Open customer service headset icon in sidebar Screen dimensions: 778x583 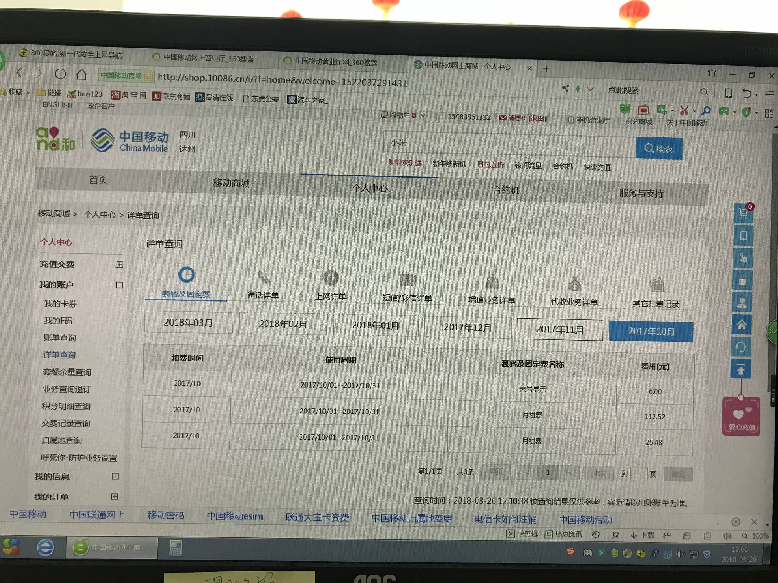point(742,347)
